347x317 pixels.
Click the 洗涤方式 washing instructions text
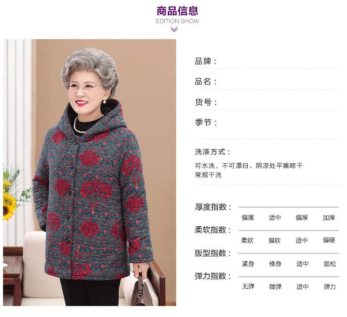(x=249, y=170)
